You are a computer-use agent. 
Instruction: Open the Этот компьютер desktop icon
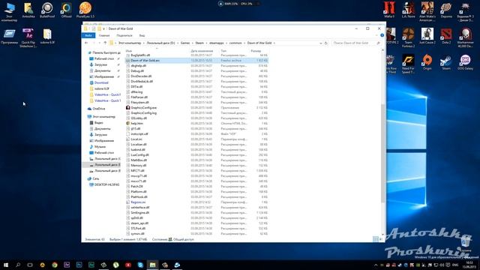9,12
